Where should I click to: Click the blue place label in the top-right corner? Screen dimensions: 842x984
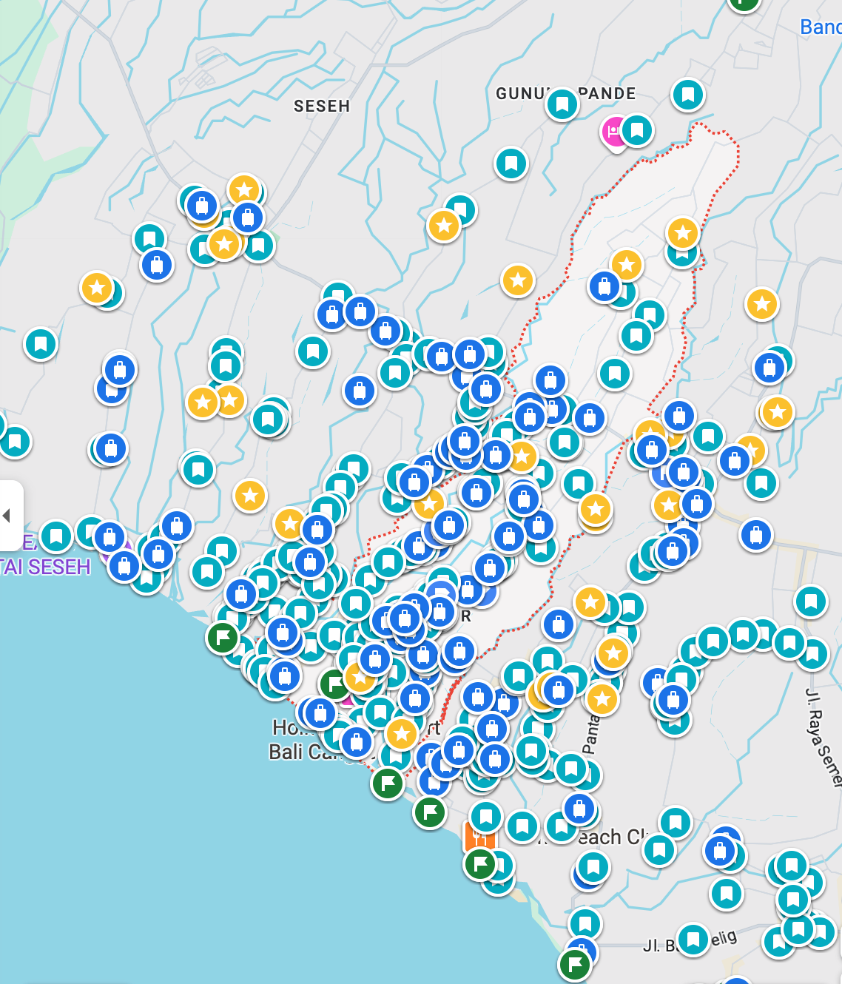(x=821, y=27)
